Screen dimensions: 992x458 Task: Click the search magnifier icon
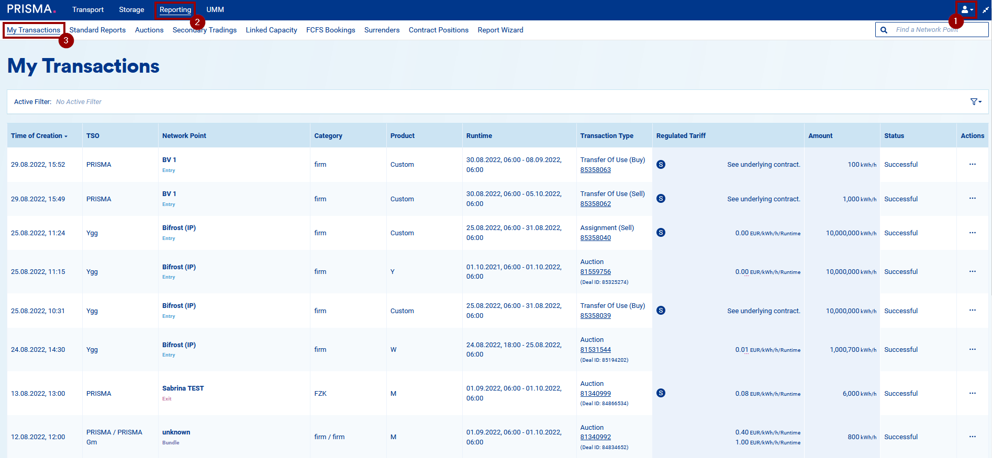pos(884,30)
